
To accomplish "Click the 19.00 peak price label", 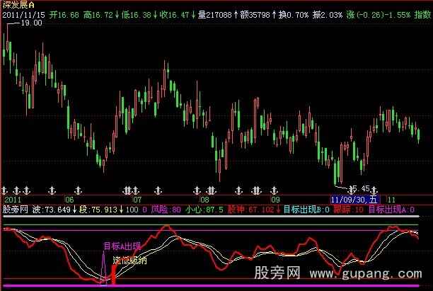I will pos(31,23).
